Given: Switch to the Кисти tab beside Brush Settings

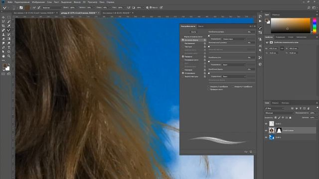Looking at the screenshot, I should (x=201, y=26).
